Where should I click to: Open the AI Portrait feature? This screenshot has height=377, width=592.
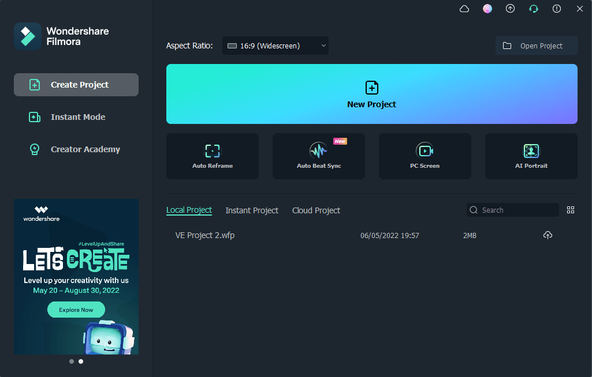531,156
